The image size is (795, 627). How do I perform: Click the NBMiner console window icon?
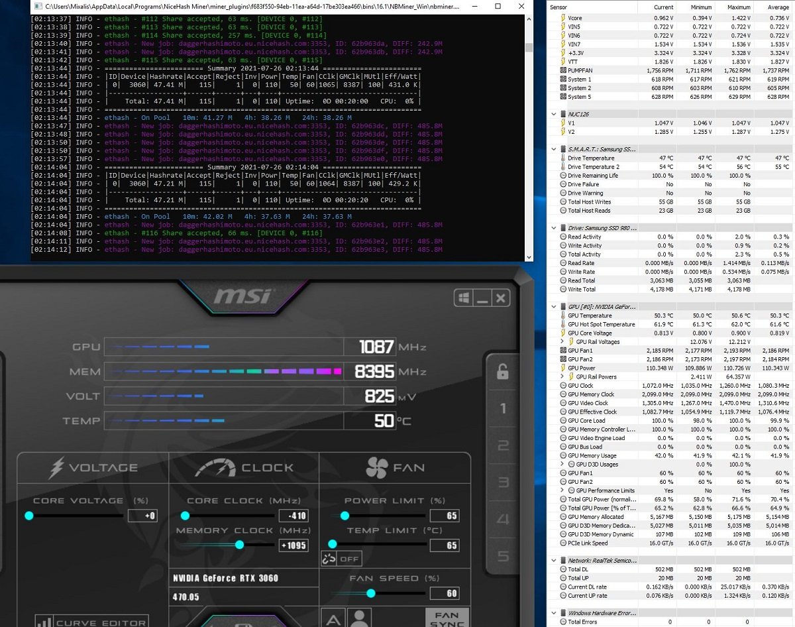[37, 6]
